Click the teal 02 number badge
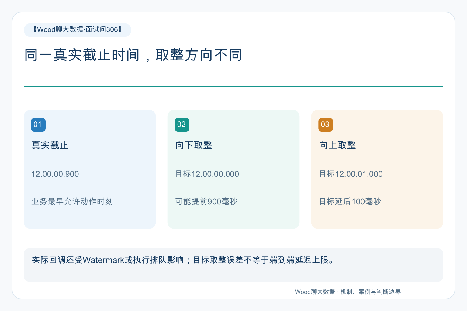 pyautogui.click(x=182, y=125)
